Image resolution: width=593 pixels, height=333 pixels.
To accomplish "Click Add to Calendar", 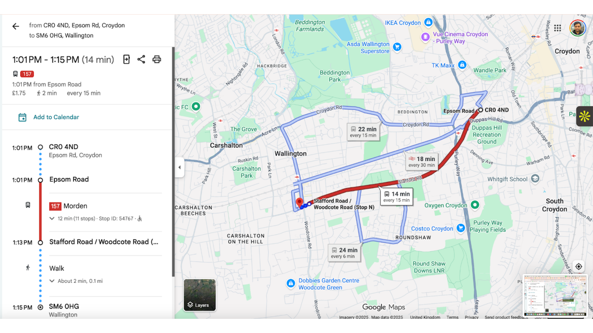I will point(56,117).
